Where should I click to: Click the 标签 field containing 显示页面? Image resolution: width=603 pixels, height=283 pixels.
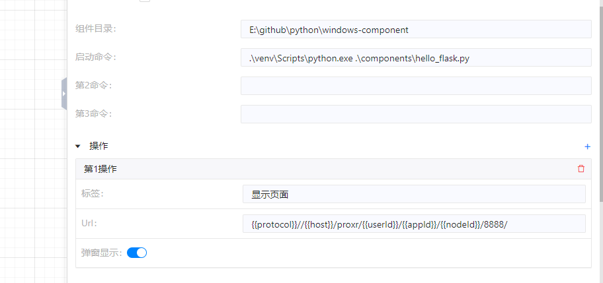coord(414,194)
